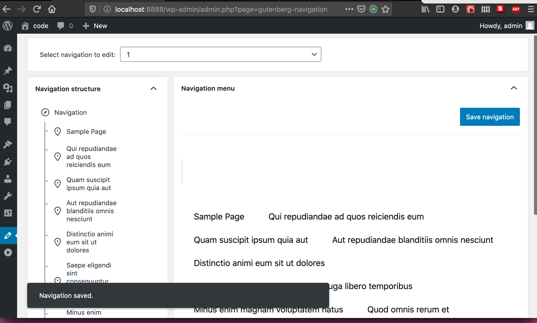Open the Plugins plug icon
This screenshot has width=537, height=323.
click(x=8, y=162)
